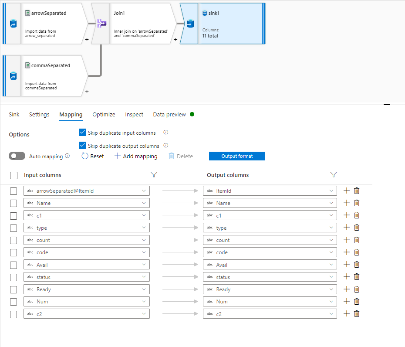Tick the checkbox for the status row
The width and height of the screenshot is (405, 347).
[x=13, y=277]
